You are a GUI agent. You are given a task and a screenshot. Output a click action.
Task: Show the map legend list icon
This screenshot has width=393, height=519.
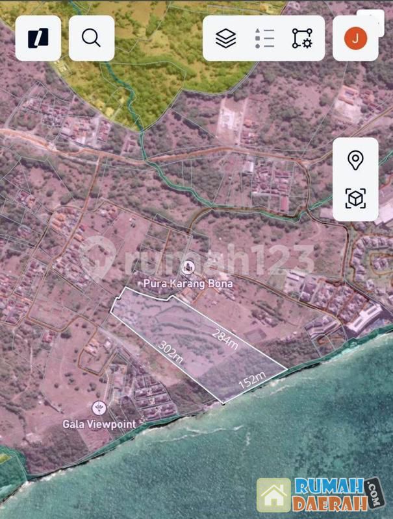coord(264,38)
